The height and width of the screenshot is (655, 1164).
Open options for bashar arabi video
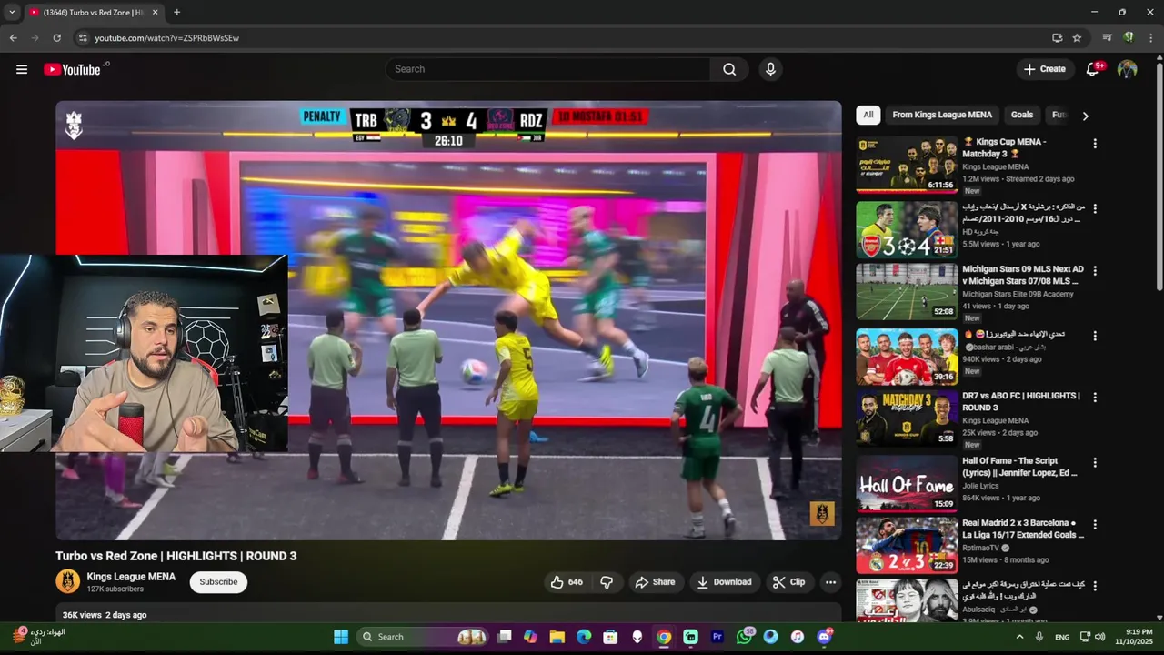point(1095,336)
